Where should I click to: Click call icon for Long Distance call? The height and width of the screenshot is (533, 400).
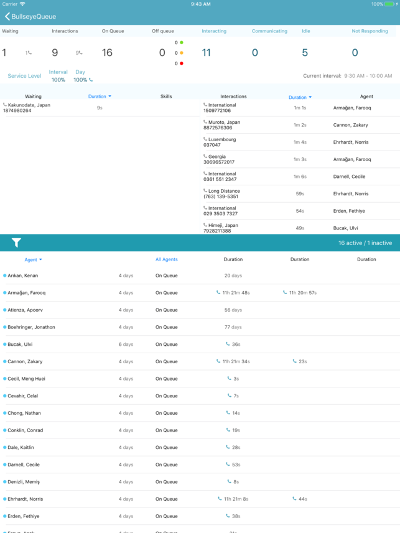[205, 190]
